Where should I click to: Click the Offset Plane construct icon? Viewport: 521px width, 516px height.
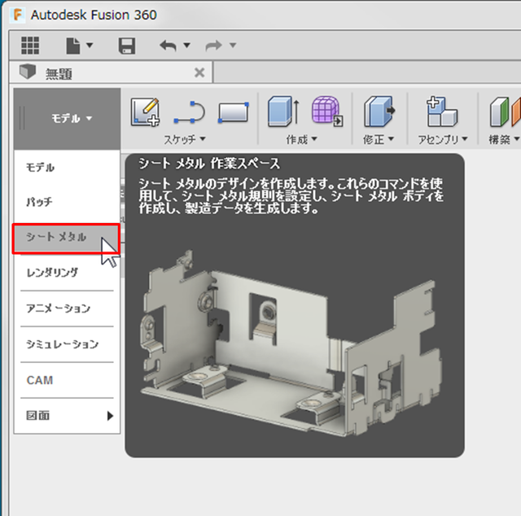505,112
